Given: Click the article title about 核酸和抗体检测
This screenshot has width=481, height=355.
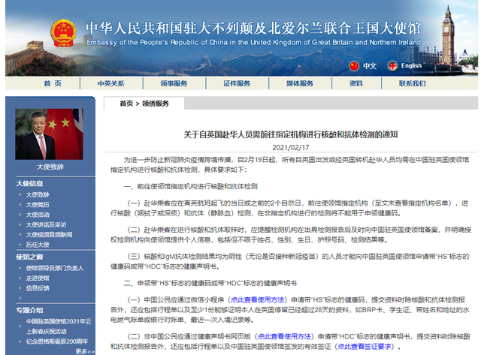Looking at the screenshot, I should click(x=291, y=134).
